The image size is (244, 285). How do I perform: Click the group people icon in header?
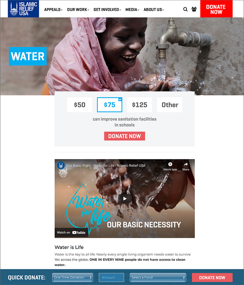tap(194, 9)
